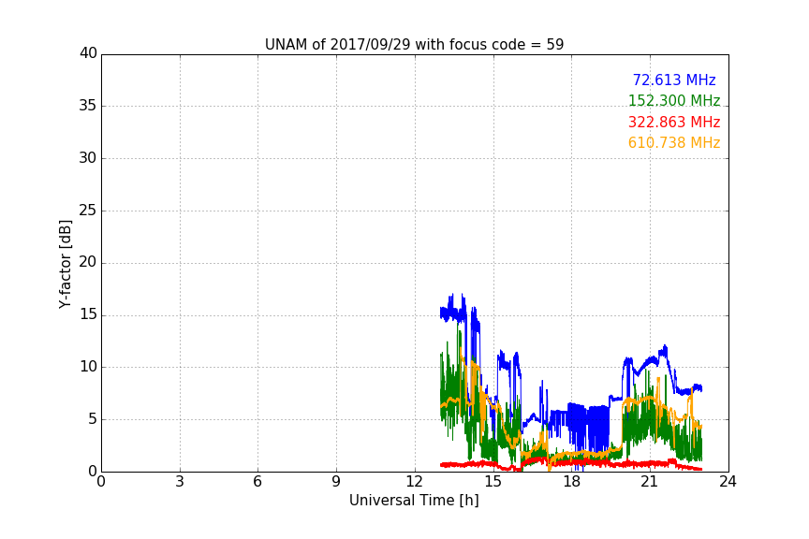Click the y-axis tick label 25
Screen dimensions: 809x539
coord(88,210)
